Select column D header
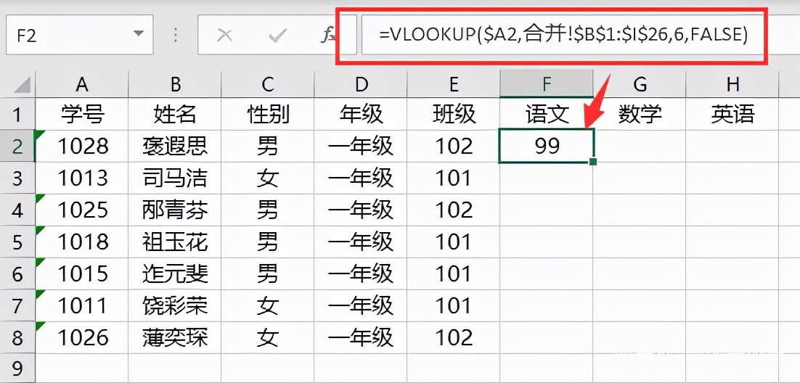800x383 pixels. [x=361, y=84]
